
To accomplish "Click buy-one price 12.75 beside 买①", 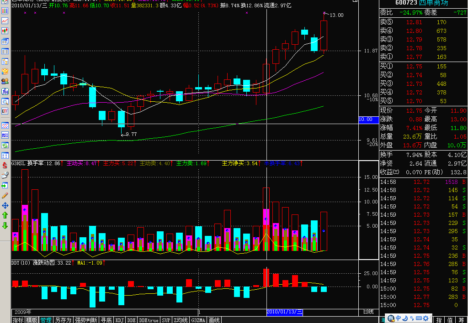I will click(x=414, y=67).
